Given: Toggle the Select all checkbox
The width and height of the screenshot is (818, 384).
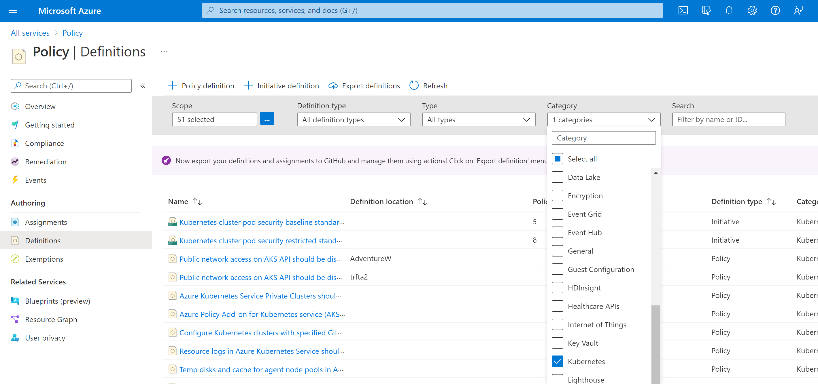Looking at the screenshot, I should [557, 159].
